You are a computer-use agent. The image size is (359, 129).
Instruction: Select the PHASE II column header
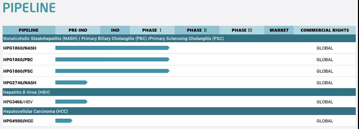(x=197, y=30)
